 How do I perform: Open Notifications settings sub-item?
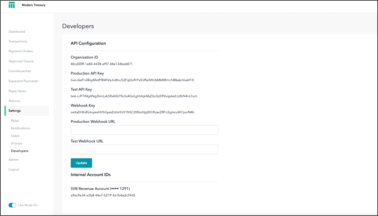[x=20, y=128]
